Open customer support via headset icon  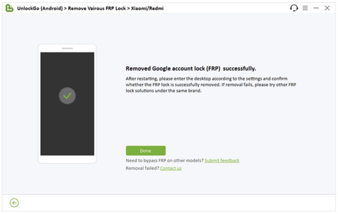294,8
